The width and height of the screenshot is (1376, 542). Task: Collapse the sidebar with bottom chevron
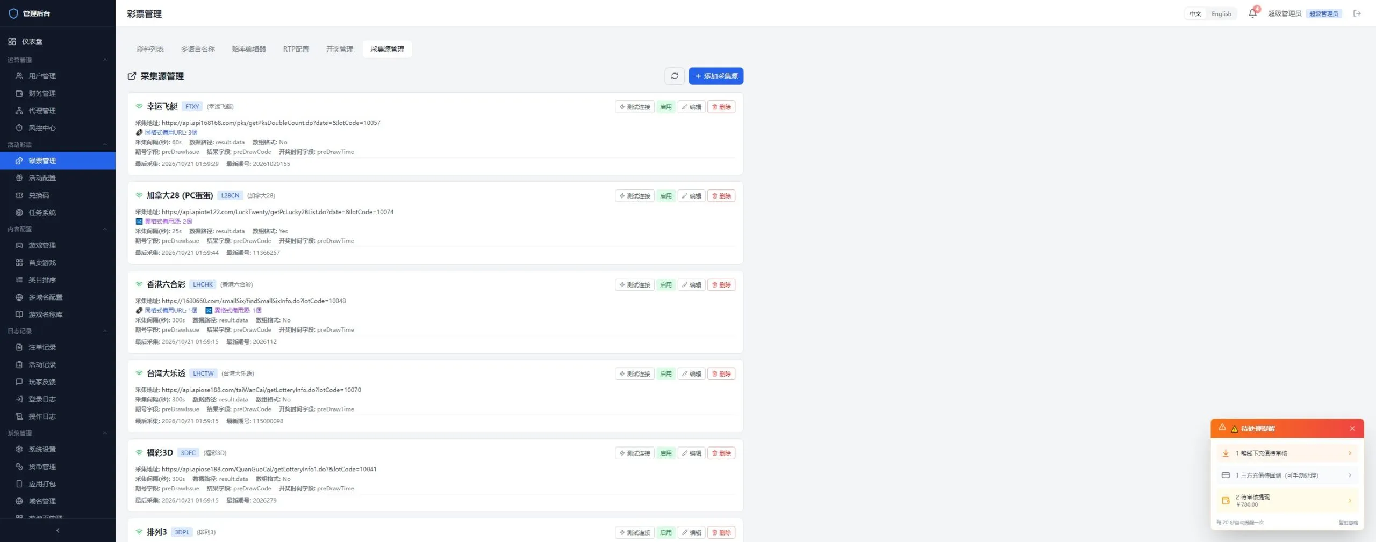click(58, 530)
